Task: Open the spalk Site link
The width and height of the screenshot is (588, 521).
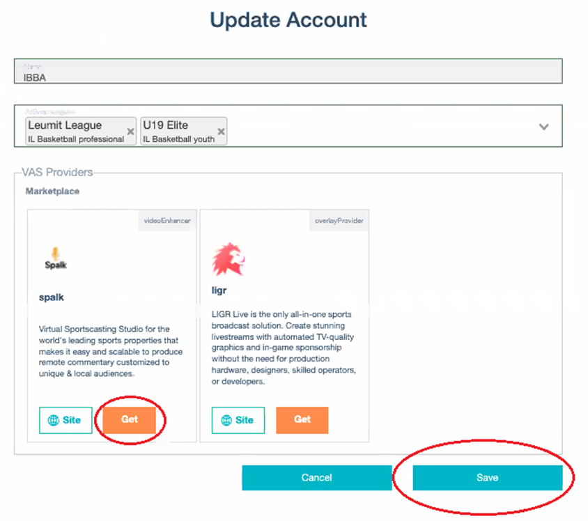Action: coord(65,420)
